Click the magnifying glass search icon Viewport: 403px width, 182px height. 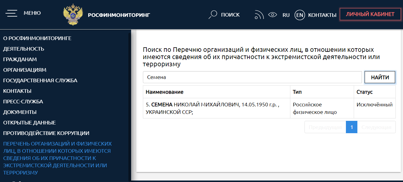[213, 14]
